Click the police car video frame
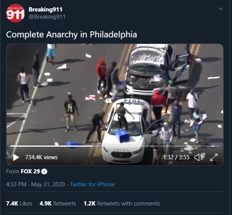Screen dimensions: 232x215 (x=115, y=94)
